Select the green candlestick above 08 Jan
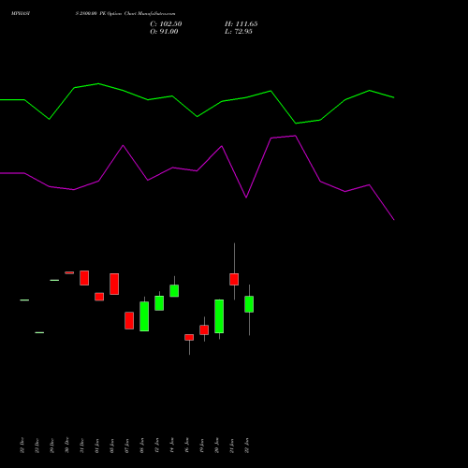Image resolution: width=468 pixels, height=468 pixels. 144,316
